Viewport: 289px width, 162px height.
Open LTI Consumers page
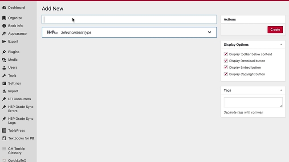[19, 99]
